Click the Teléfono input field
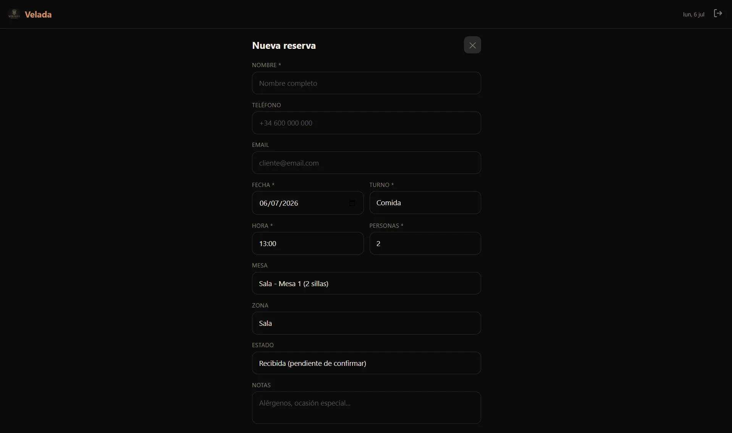 pyautogui.click(x=366, y=123)
